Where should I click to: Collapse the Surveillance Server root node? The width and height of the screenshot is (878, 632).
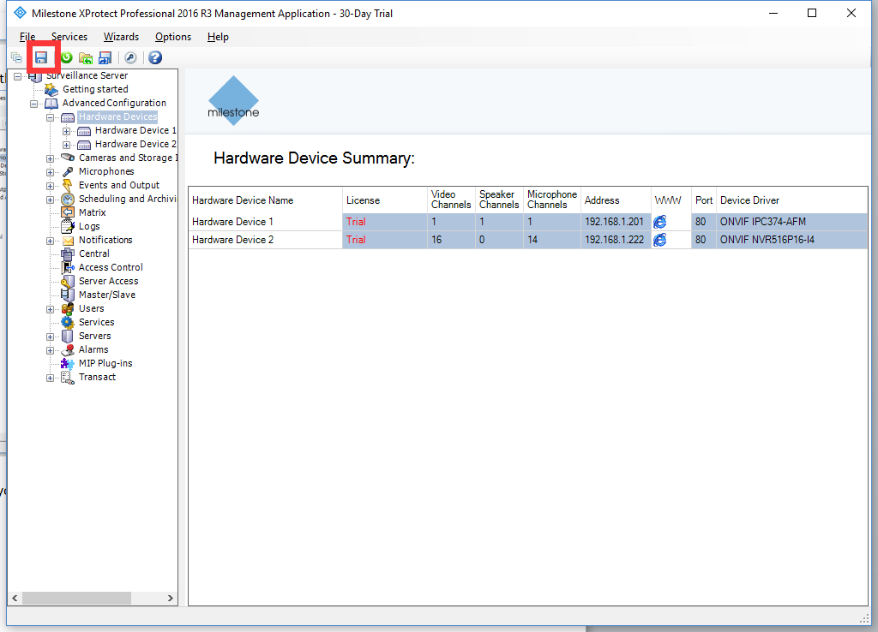pyautogui.click(x=18, y=76)
